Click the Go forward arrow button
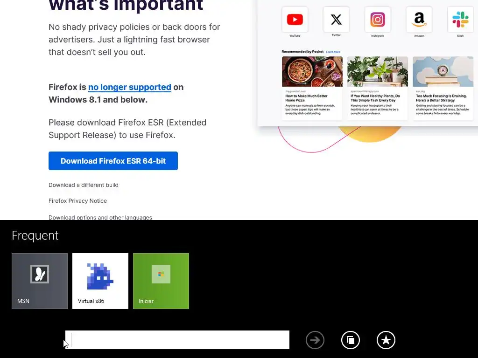The width and height of the screenshot is (478, 358). point(315,340)
